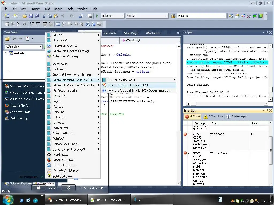Screen dimensions: 274x205
Task: Sort the Error List by the File column
Action: 230,123
